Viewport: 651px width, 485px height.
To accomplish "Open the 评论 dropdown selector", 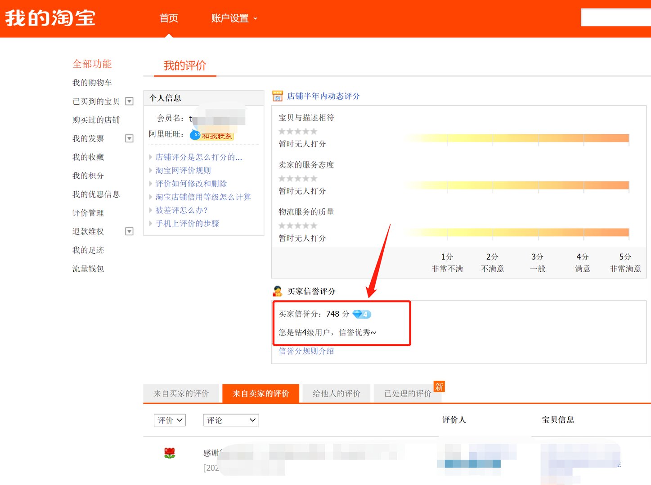I will pyautogui.click(x=230, y=420).
